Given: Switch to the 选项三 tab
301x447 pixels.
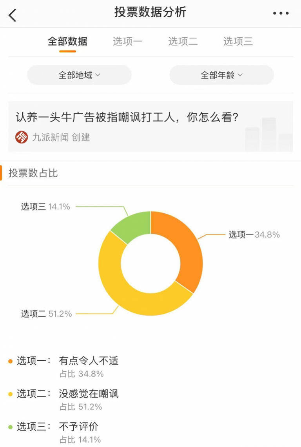Looking at the screenshot, I should pos(238,41).
